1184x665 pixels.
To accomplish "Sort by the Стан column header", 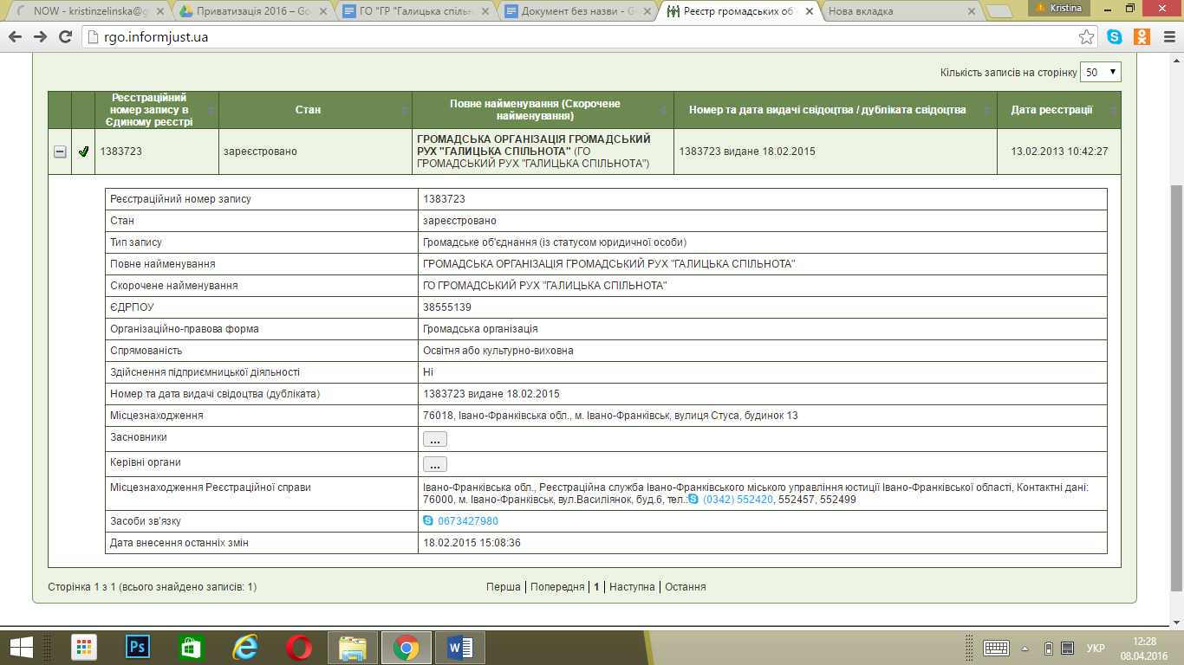I will 308,110.
